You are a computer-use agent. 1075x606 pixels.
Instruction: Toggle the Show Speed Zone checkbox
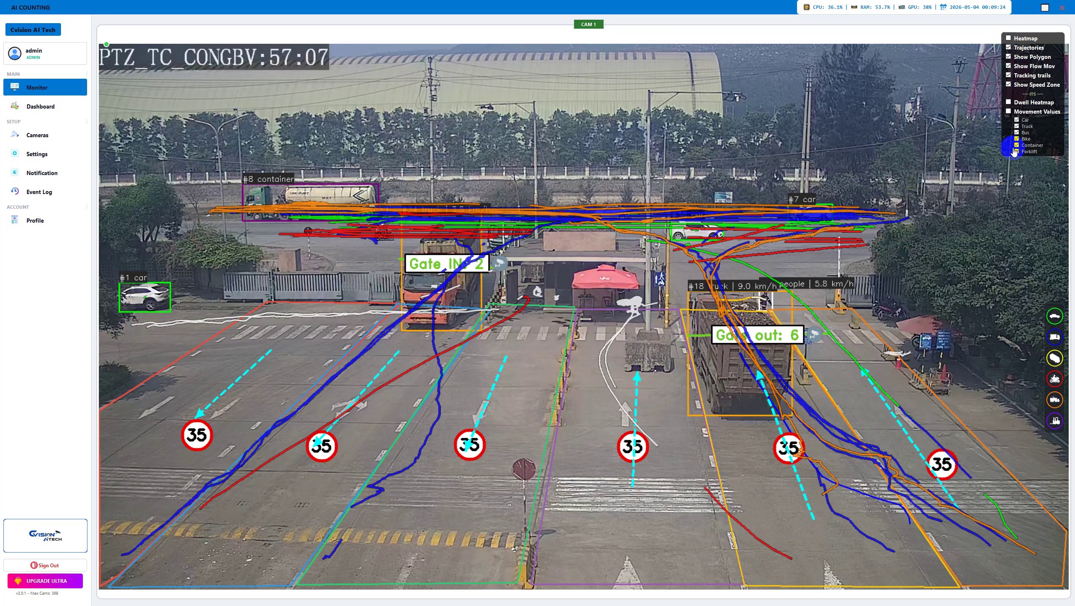coord(1008,84)
